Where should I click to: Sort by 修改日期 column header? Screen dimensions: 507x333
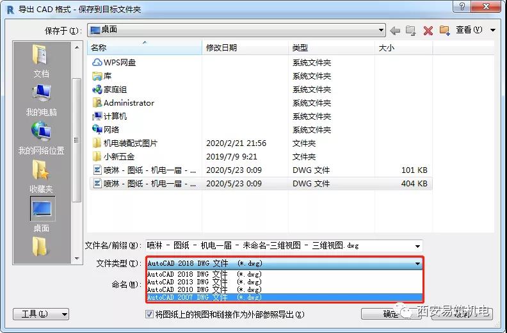(245, 48)
